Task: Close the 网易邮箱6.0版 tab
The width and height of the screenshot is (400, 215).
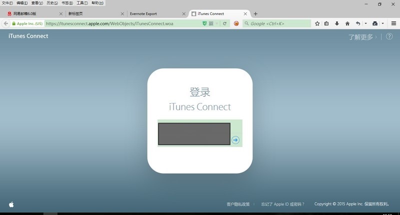Action: [60, 14]
